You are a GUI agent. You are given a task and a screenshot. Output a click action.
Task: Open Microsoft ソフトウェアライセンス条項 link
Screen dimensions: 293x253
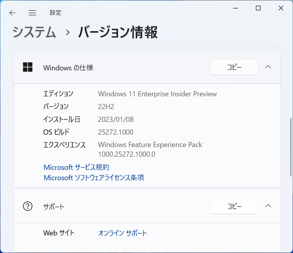[94, 177]
